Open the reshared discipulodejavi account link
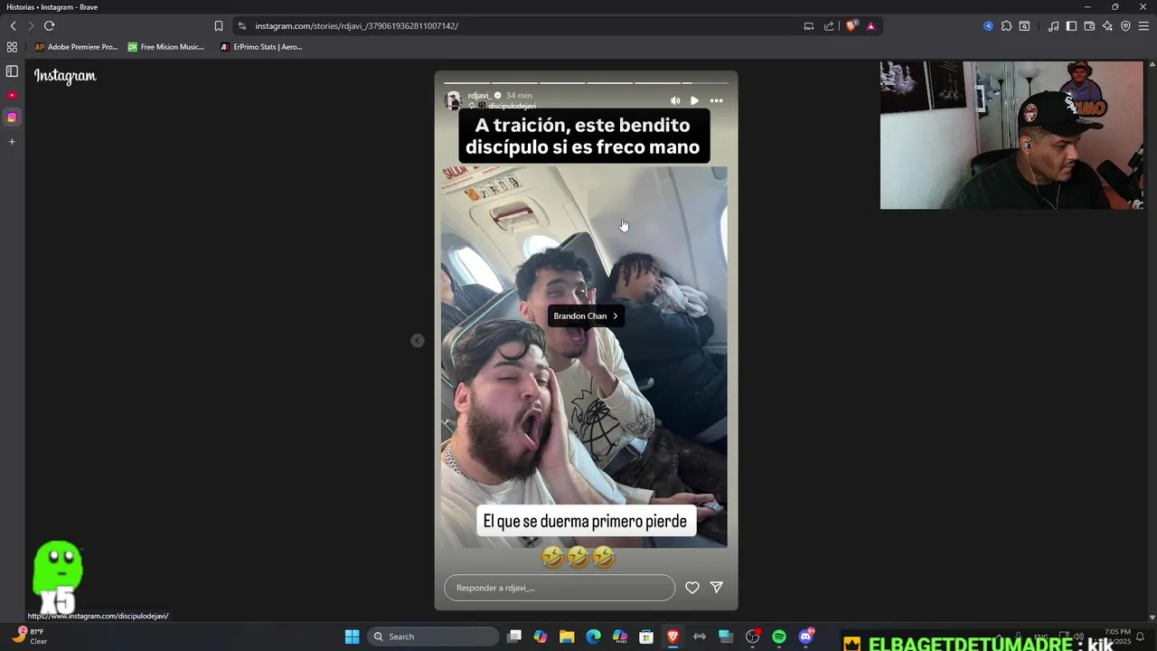Image resolution: width=1157 pixels, height=651 pixels. (x=512, y=106)
